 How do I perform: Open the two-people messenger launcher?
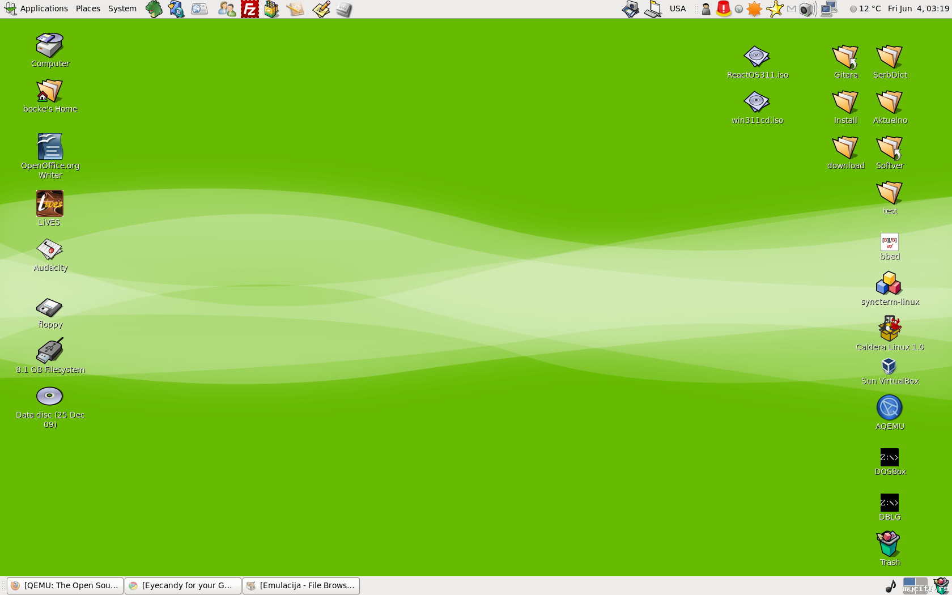click(x=227, y=9)
